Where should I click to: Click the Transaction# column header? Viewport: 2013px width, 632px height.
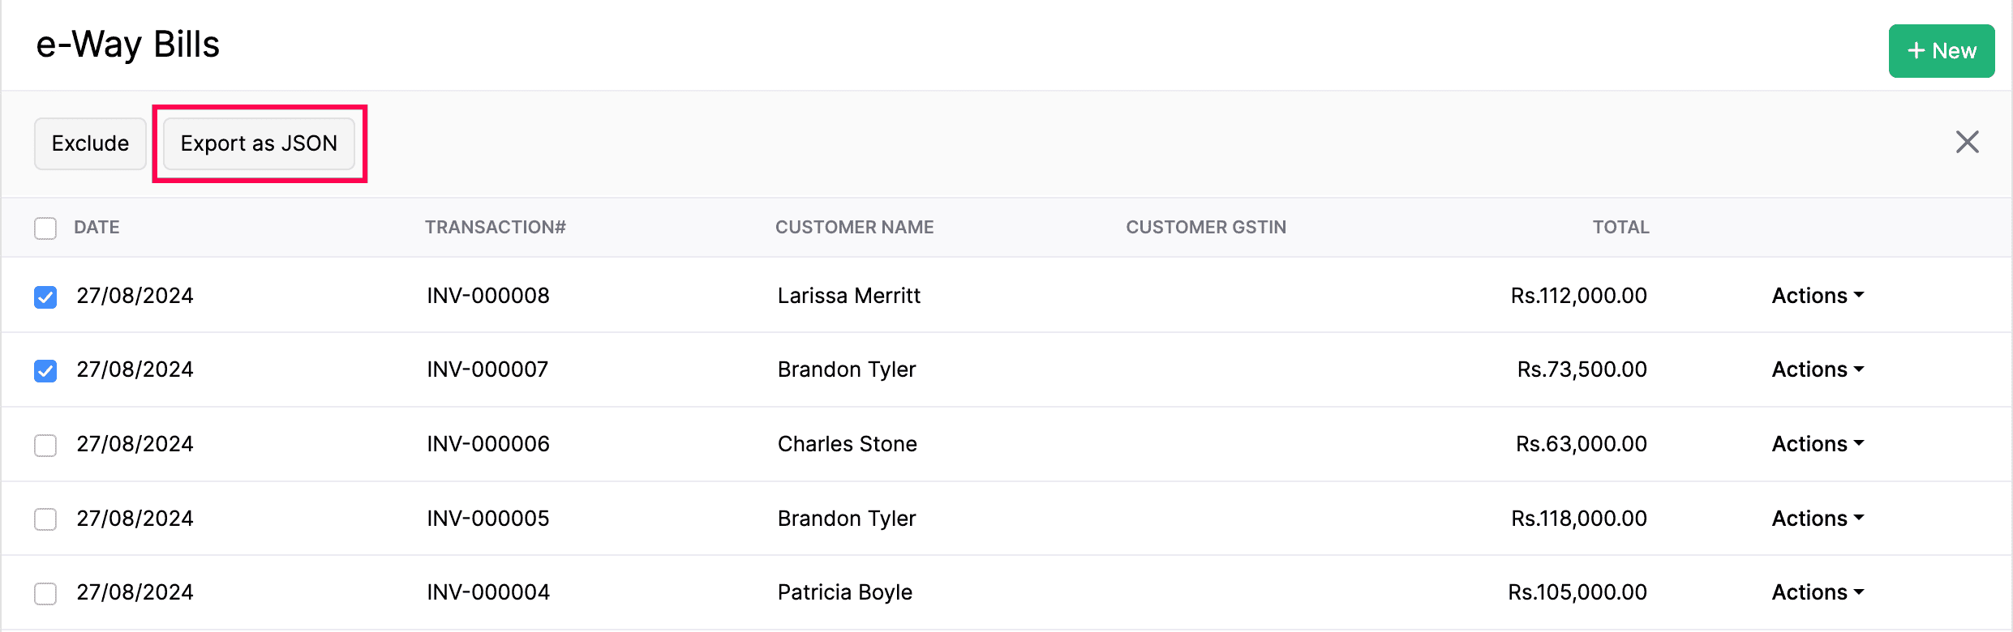[495, 228]
